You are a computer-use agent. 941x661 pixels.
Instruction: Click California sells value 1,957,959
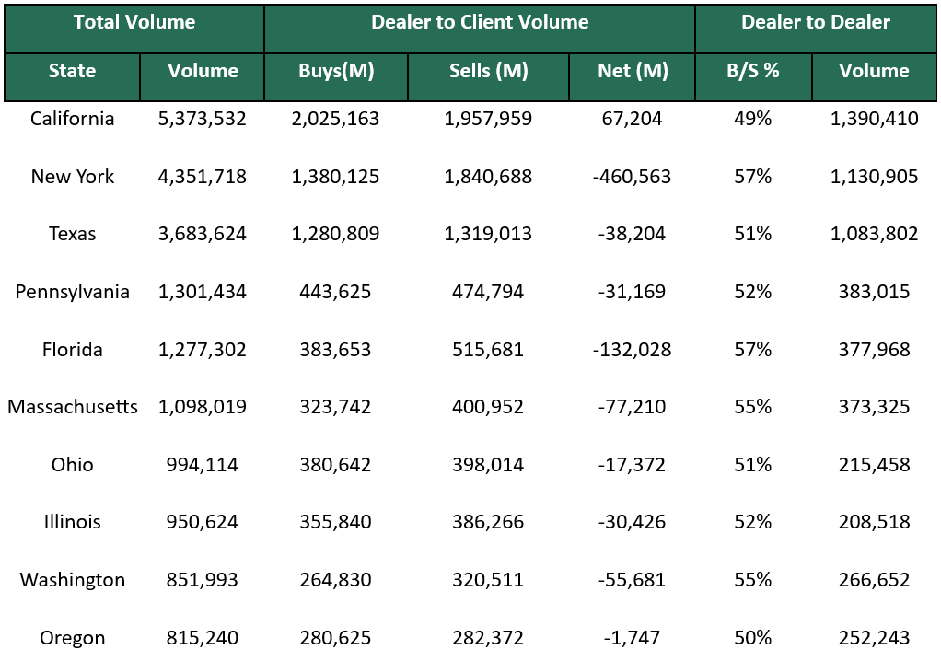[488, 118]
